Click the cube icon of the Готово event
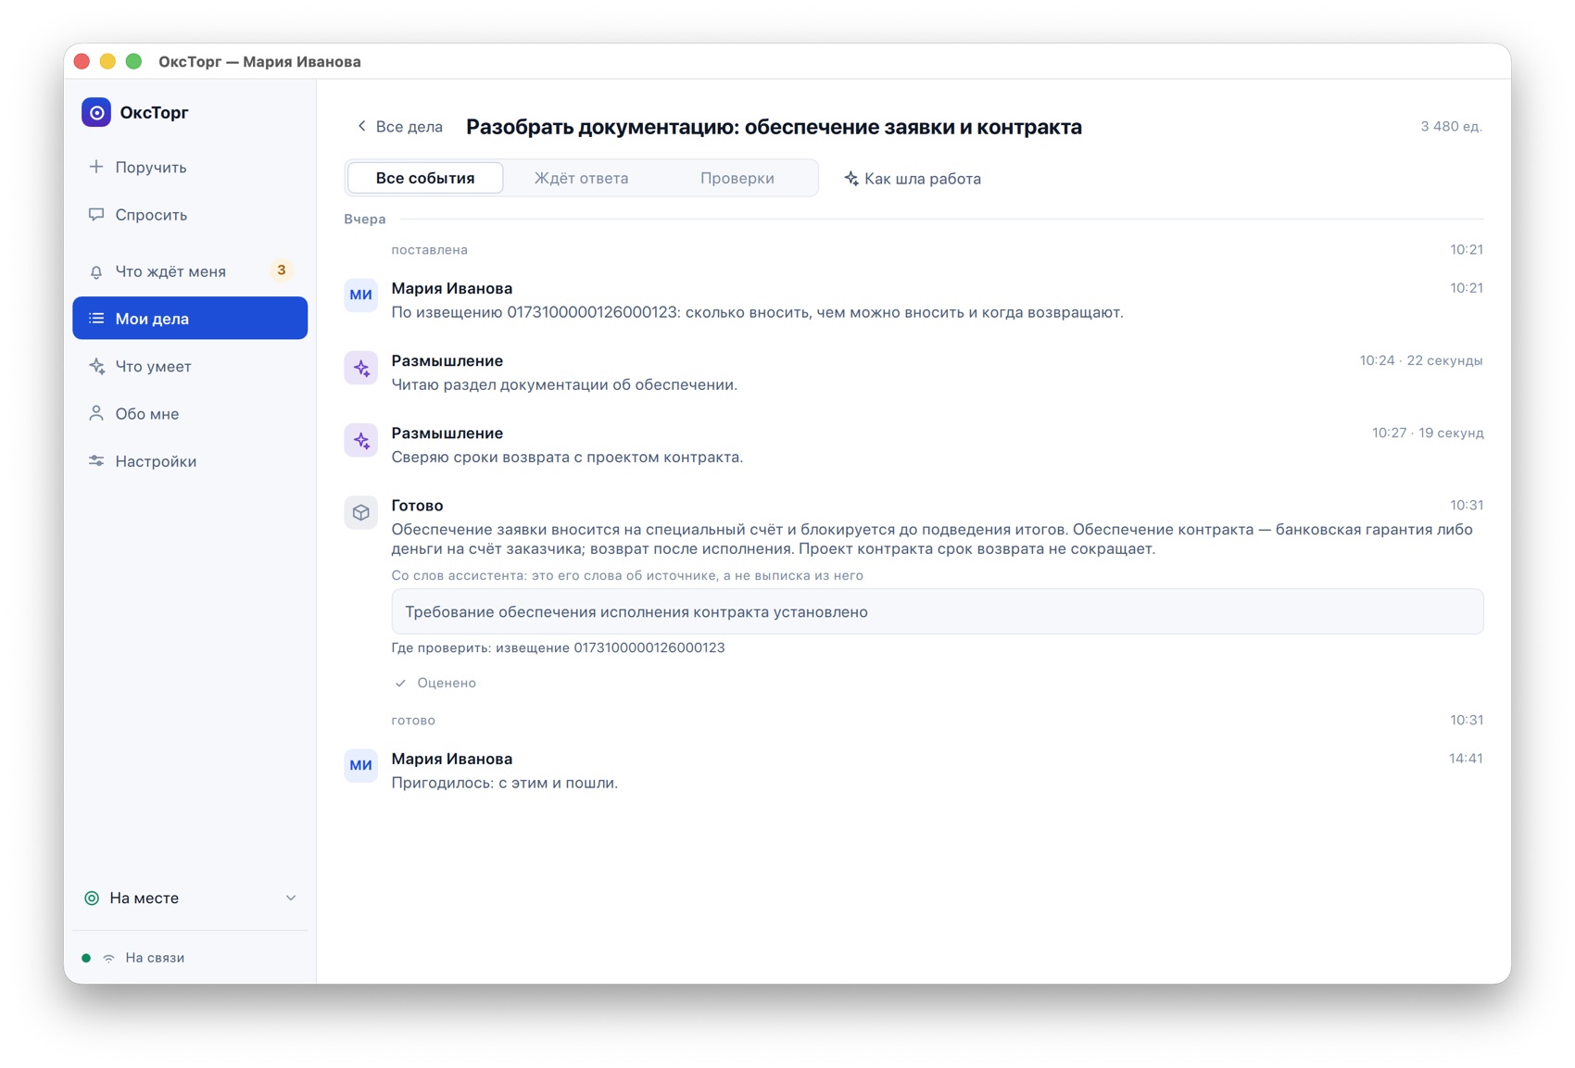 361,512
